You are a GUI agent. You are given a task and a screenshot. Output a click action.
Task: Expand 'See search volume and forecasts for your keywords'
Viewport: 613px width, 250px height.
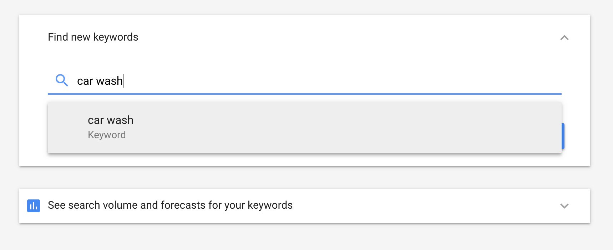tap(564, 205)
